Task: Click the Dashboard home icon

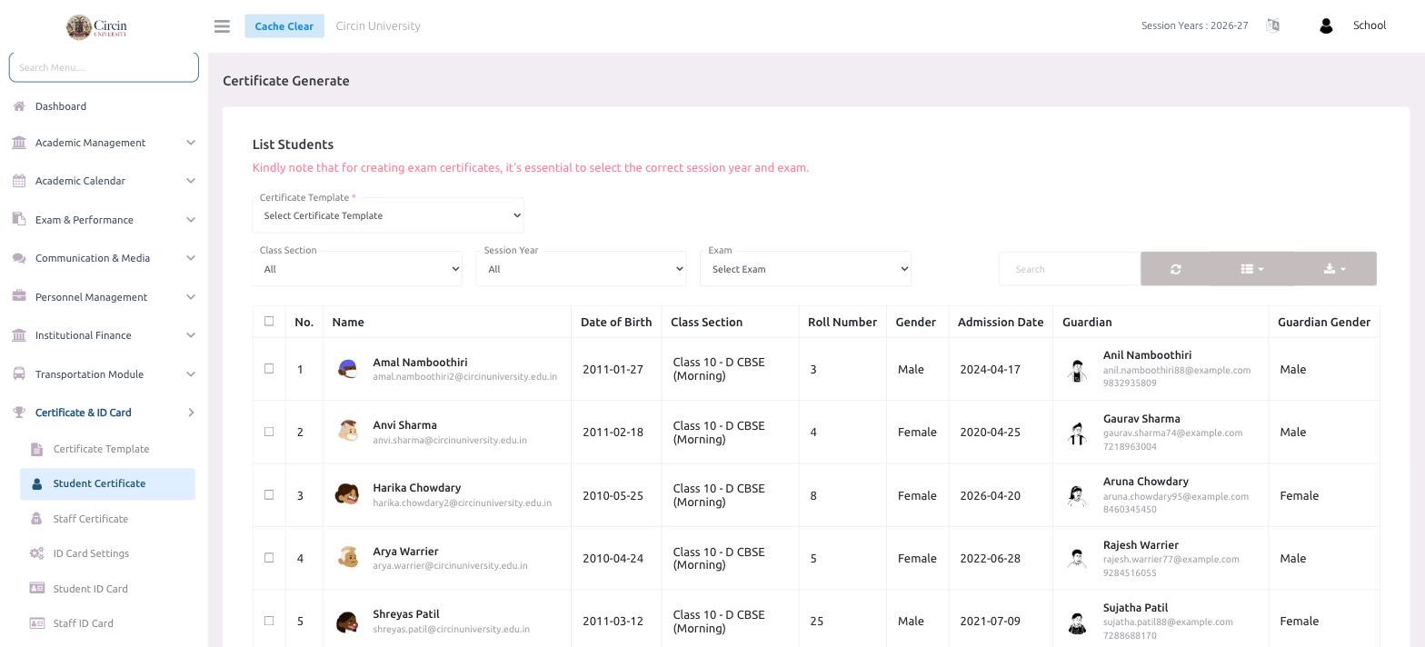Action: 19,106
